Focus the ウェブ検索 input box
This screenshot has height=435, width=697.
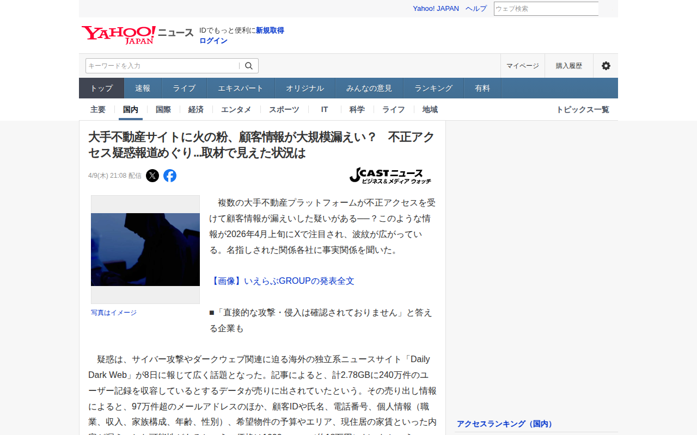coord(546,9)
